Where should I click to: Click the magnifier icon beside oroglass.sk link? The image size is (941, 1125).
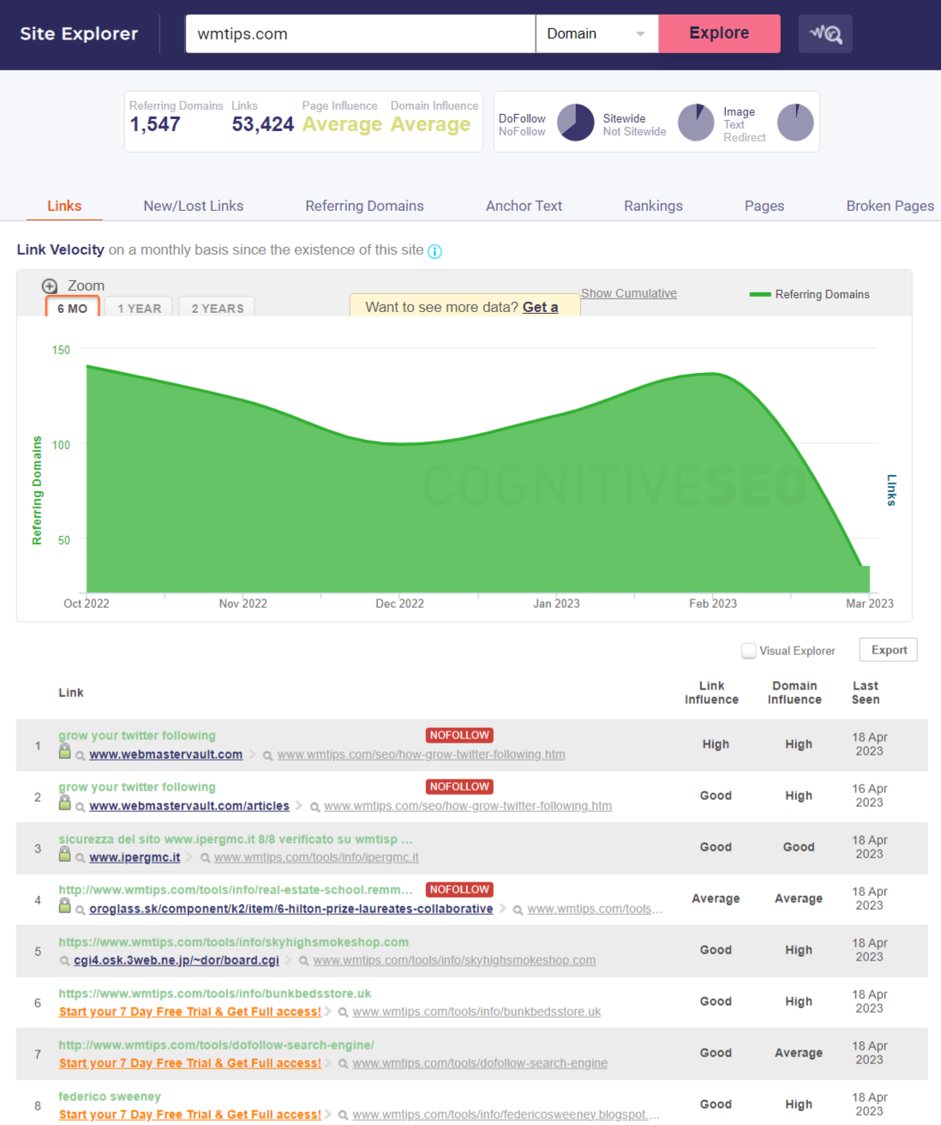click(x=79, y=909)
